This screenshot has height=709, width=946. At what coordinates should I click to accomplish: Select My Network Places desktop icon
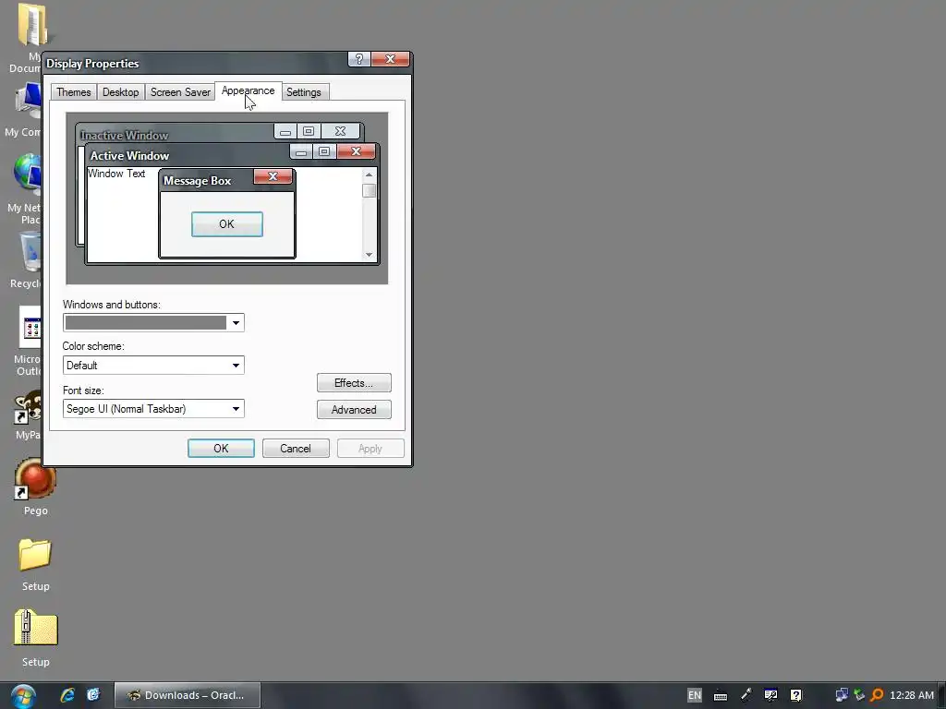point(25,188)
